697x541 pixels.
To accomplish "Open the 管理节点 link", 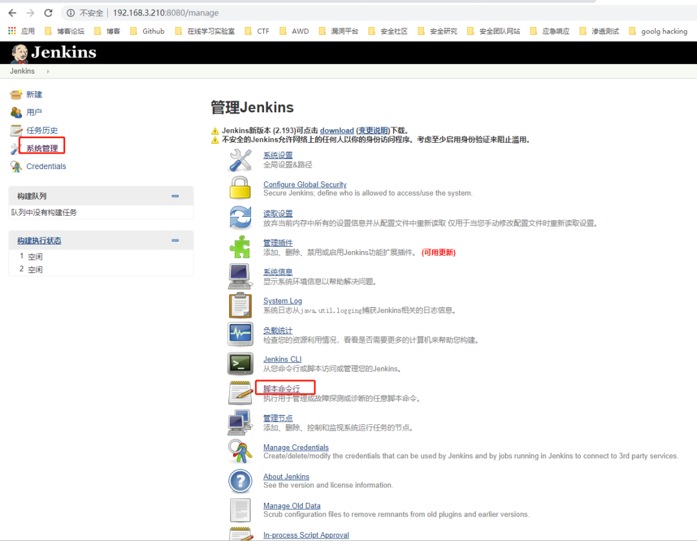I will (x=278, y=418).
